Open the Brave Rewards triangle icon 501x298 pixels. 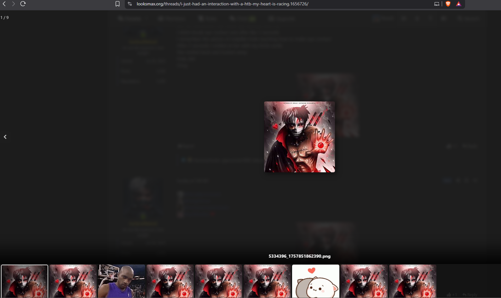pyautogui.click(x=458, y=4)
